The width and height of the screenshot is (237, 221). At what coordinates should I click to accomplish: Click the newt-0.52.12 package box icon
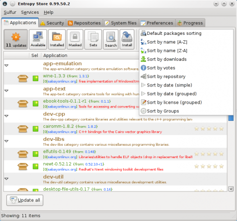coord(23,166)
